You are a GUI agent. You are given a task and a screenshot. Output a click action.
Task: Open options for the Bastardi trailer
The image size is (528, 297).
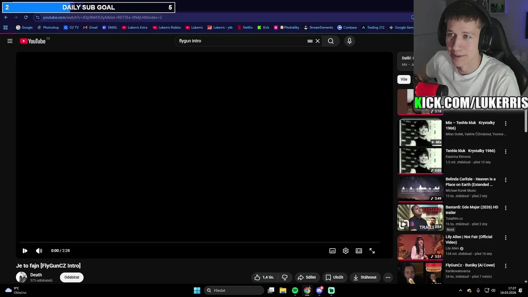505,208
